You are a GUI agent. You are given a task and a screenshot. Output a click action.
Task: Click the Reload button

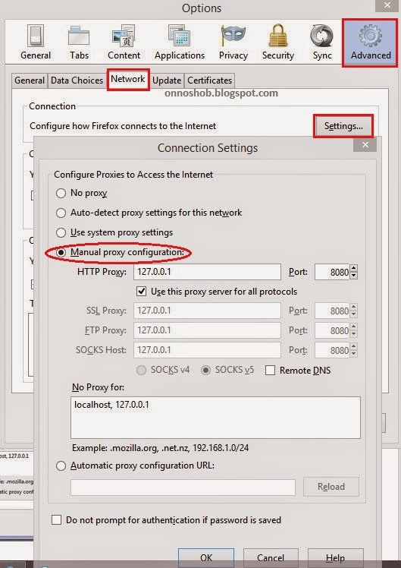click(x=331, y=487)
